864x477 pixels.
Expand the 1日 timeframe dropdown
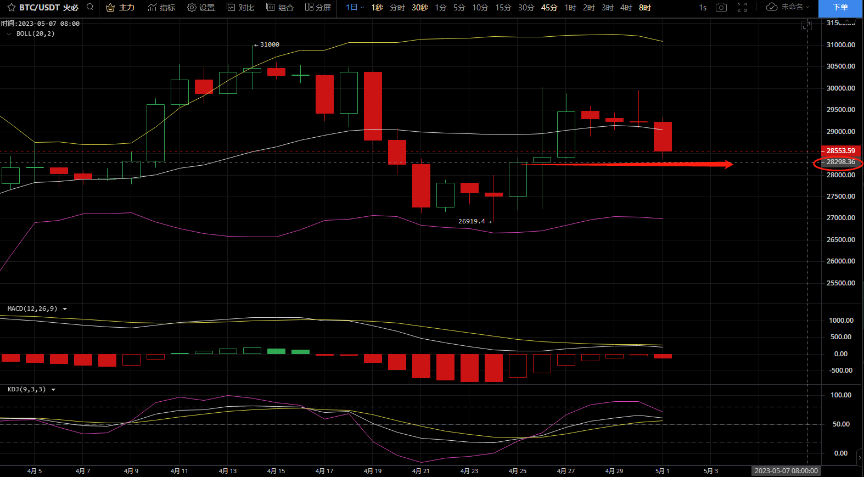click(355, 8)
